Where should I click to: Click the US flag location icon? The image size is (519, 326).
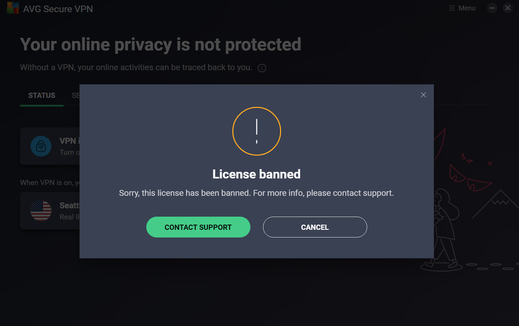41,211
